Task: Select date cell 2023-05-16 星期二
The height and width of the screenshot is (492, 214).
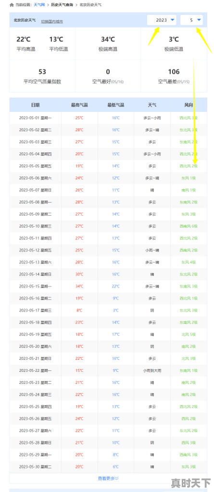Action: [x=36, y=299]
